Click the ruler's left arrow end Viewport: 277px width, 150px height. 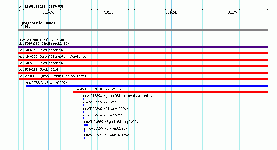(x=19, y=10)
